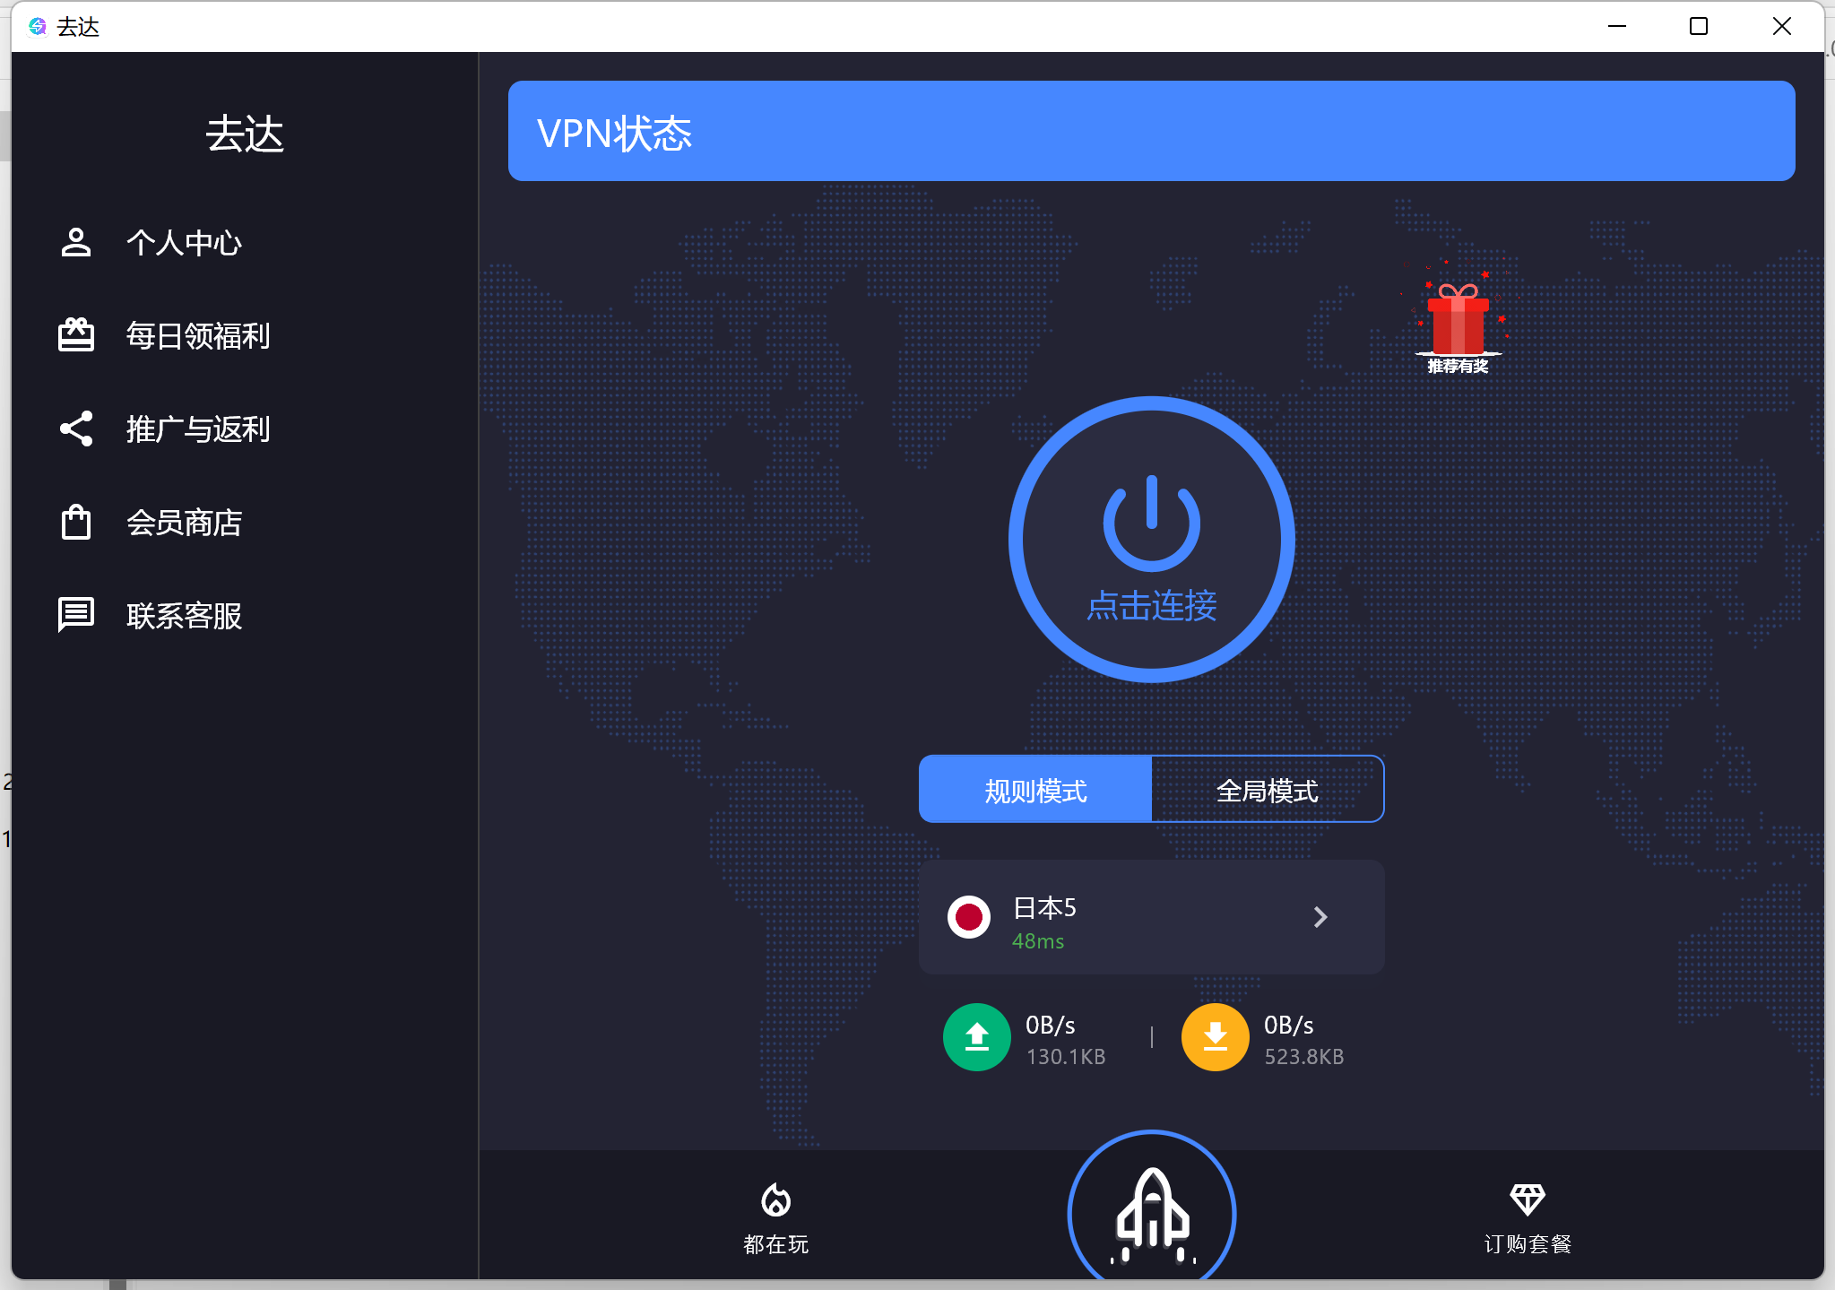1835x1290 pixels.
Task: Open 订购套餐 diamond plan tab
Action: (1528, 1219)
